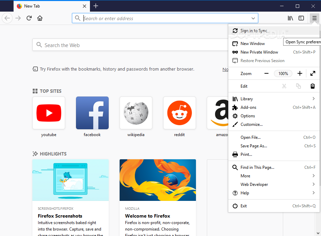Image resolution: width=321 pixels, height=236 pixels.
Task: Choose Open File... menu entry
Action: tap(274, 137)
